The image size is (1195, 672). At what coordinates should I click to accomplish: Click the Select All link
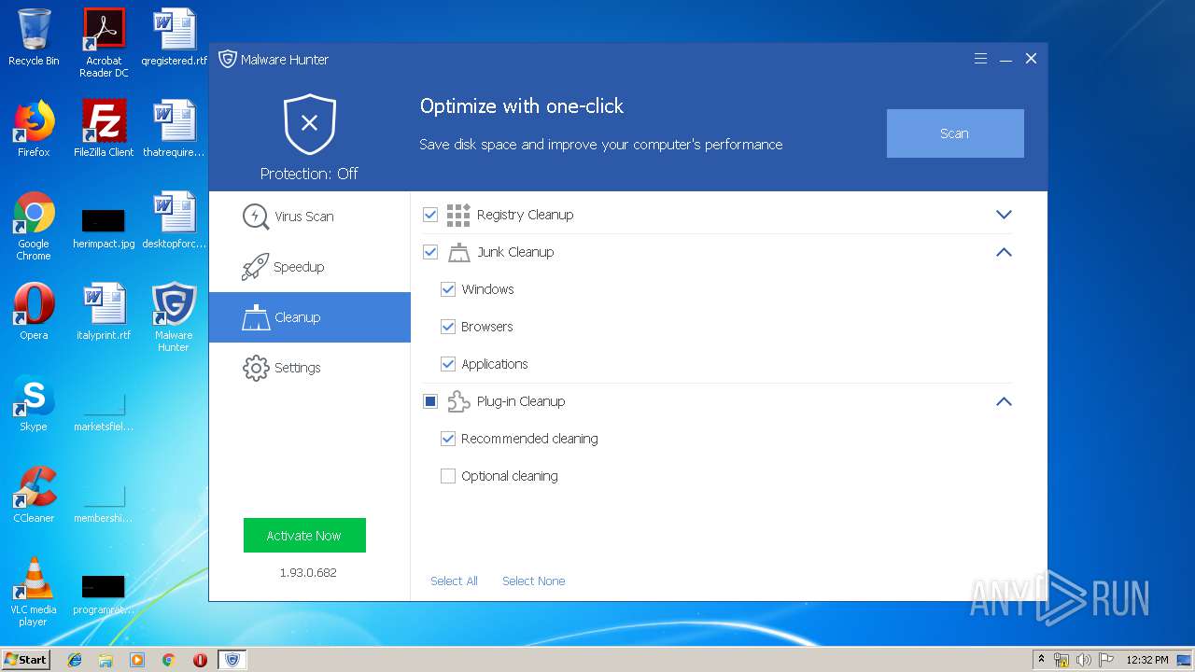click(x=454, y=581)
